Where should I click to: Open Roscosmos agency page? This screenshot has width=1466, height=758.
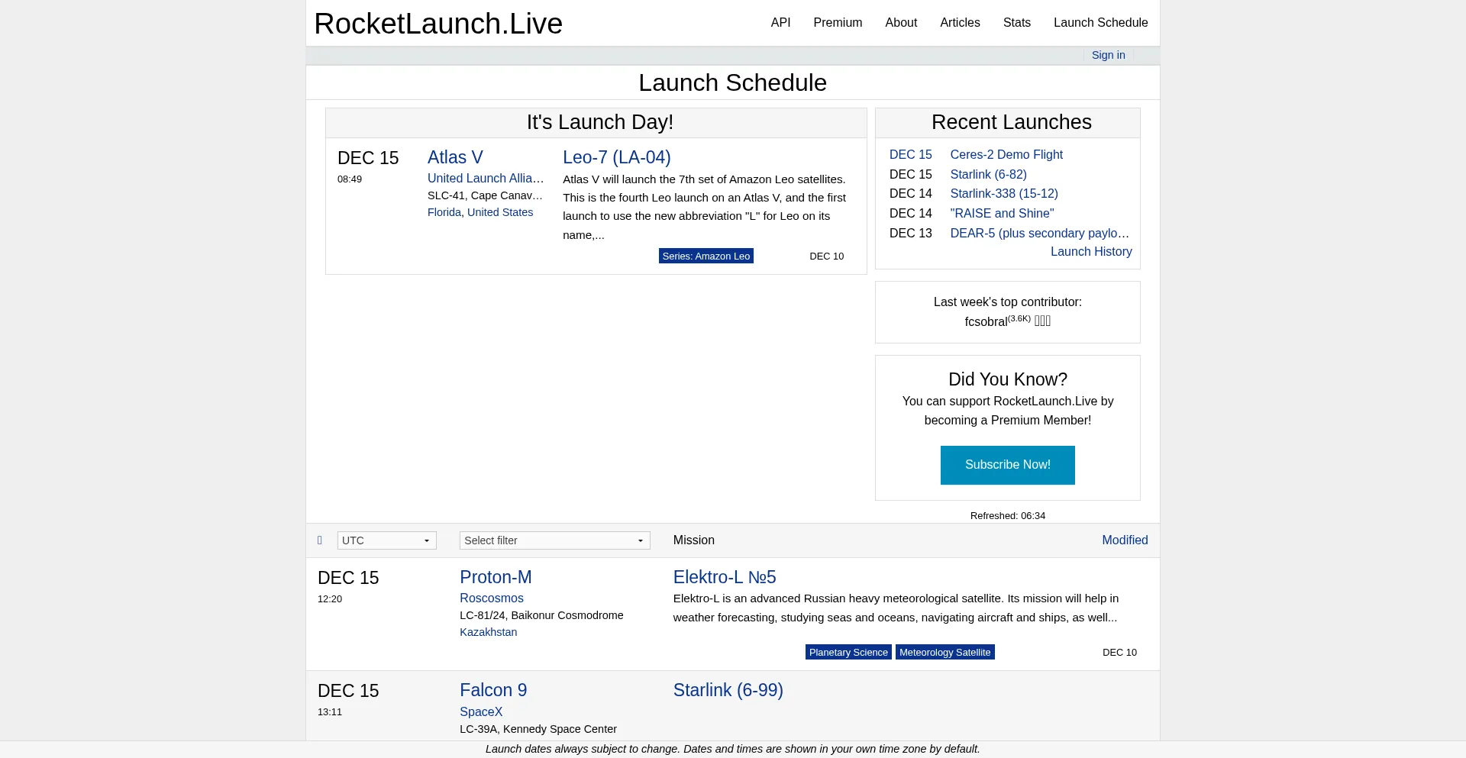(491, 598)
